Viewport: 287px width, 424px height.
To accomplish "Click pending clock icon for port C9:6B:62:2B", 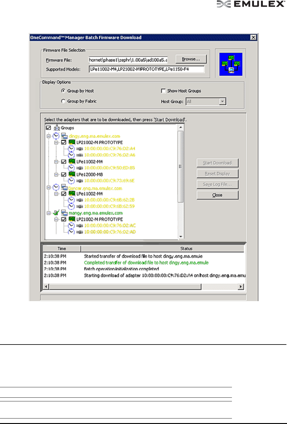I will 71,200.
